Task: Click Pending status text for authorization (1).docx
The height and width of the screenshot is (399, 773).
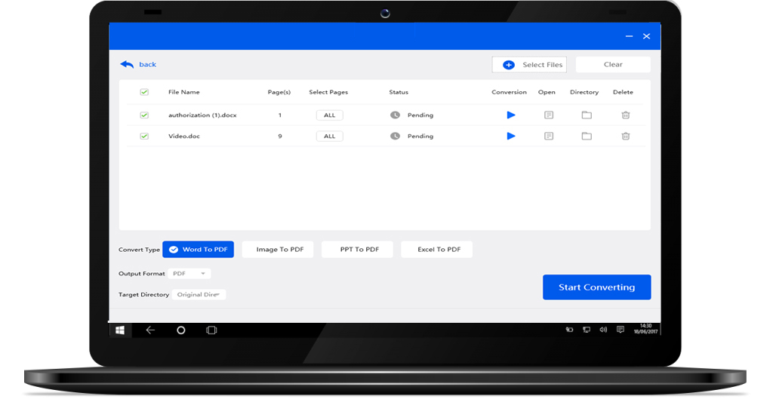Action: click(x=420, y=115)
